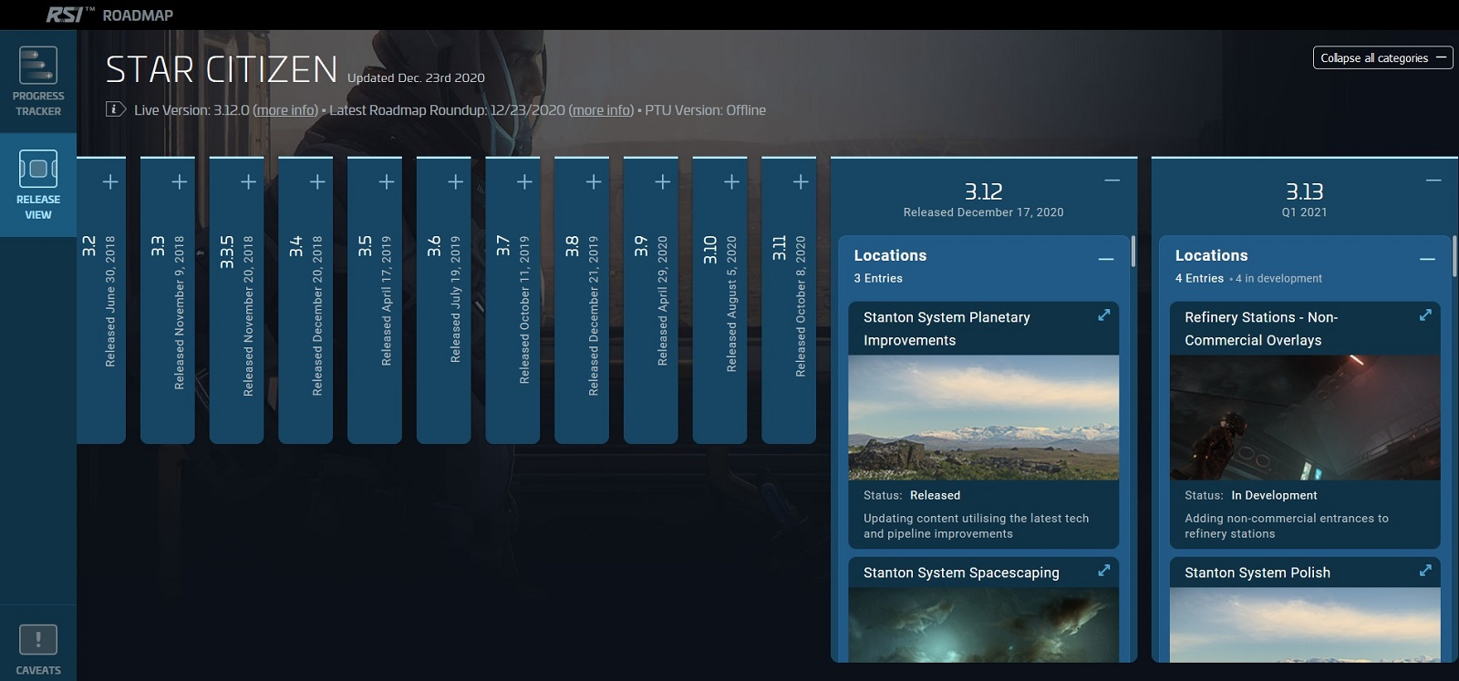Click 'Updating content utilising' description
The width and height of the screenshot is (1459, 681).
coord(976,526)
